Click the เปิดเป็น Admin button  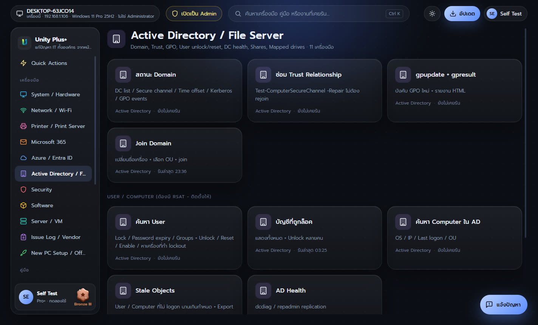194,14
